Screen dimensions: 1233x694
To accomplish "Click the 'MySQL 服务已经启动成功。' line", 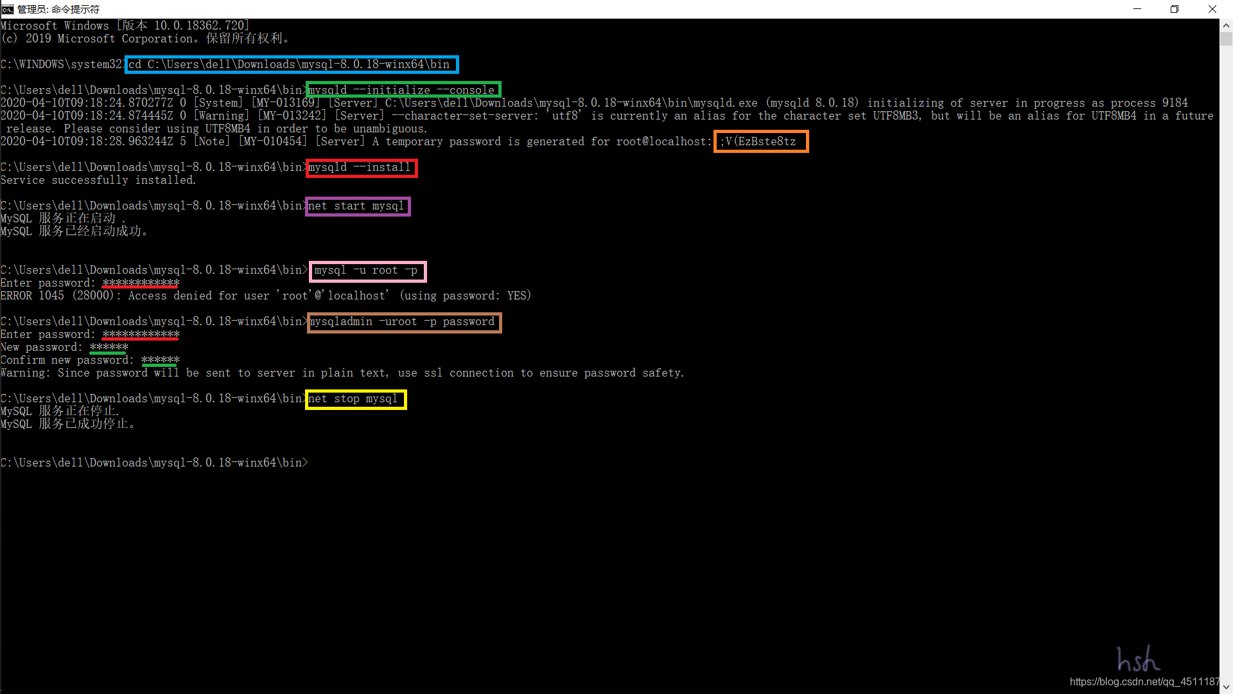I will point(74,231).
